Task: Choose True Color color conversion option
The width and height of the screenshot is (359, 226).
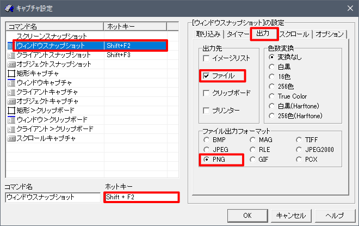Action: [273, 96]
